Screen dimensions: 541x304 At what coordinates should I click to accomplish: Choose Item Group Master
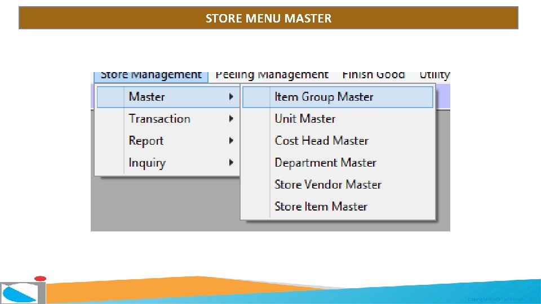338,97
